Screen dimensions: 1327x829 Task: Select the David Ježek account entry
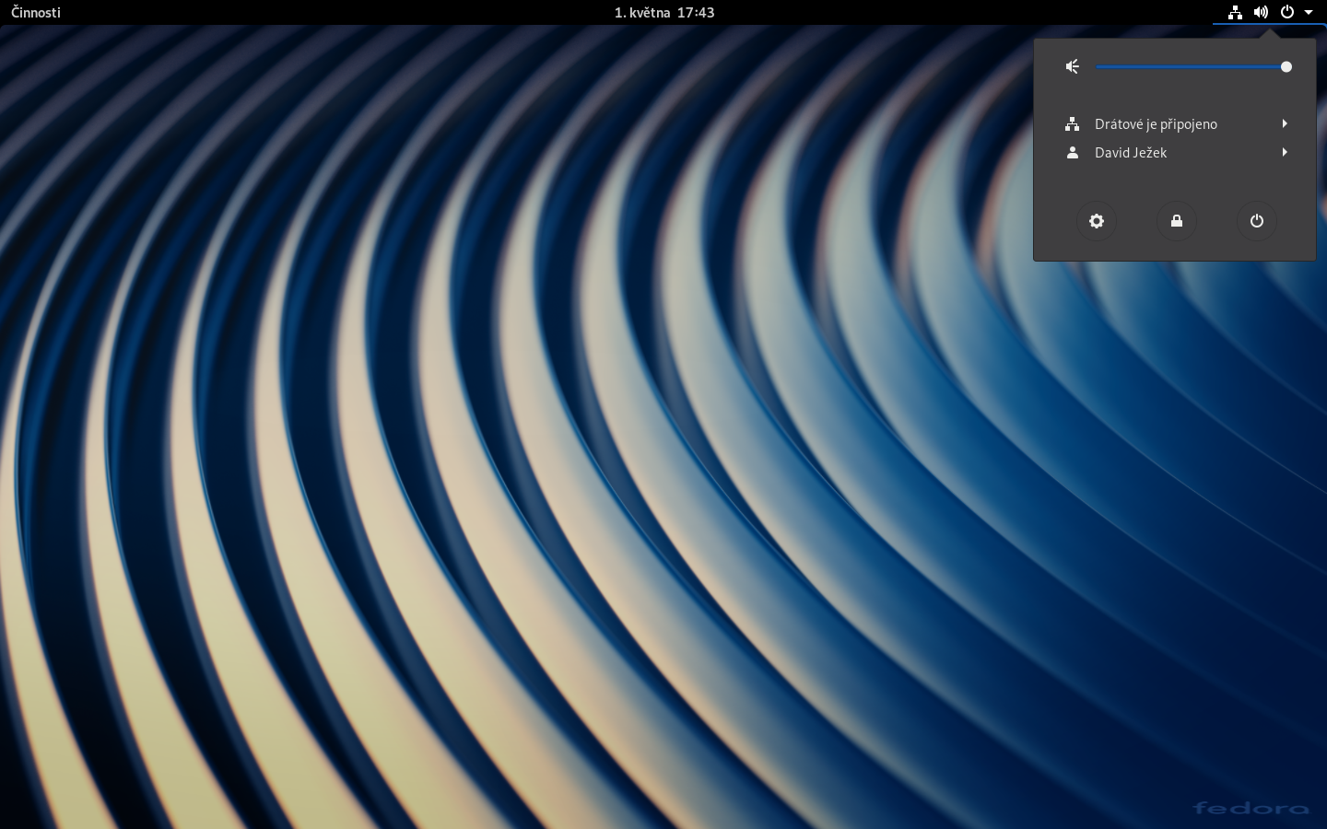pos(1131,152)
